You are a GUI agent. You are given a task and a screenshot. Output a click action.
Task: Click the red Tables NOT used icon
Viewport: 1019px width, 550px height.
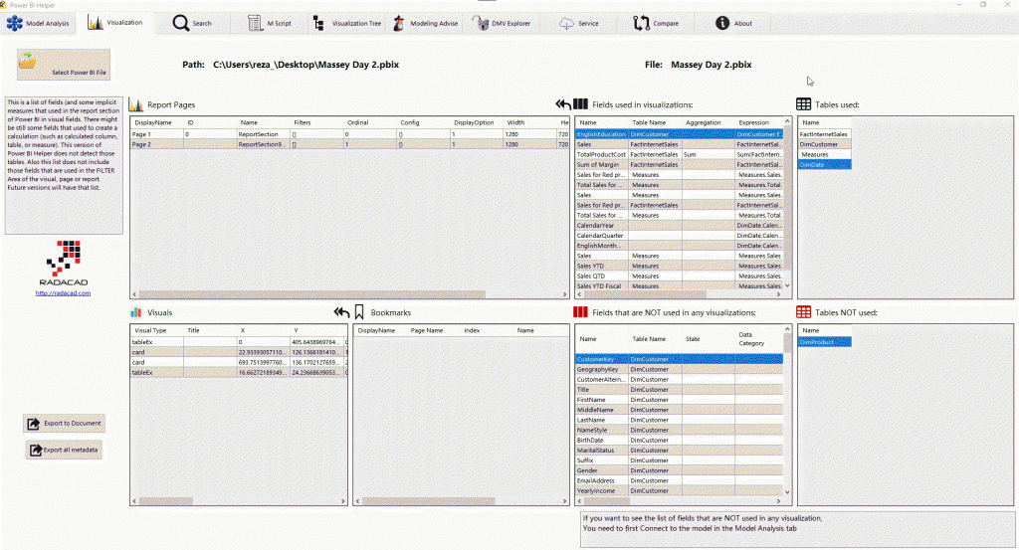tap(803, 312)
